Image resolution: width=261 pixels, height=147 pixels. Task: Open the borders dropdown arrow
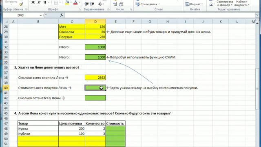[60, 2]
